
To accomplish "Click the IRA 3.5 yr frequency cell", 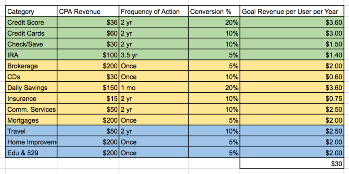I will (154, 55).
